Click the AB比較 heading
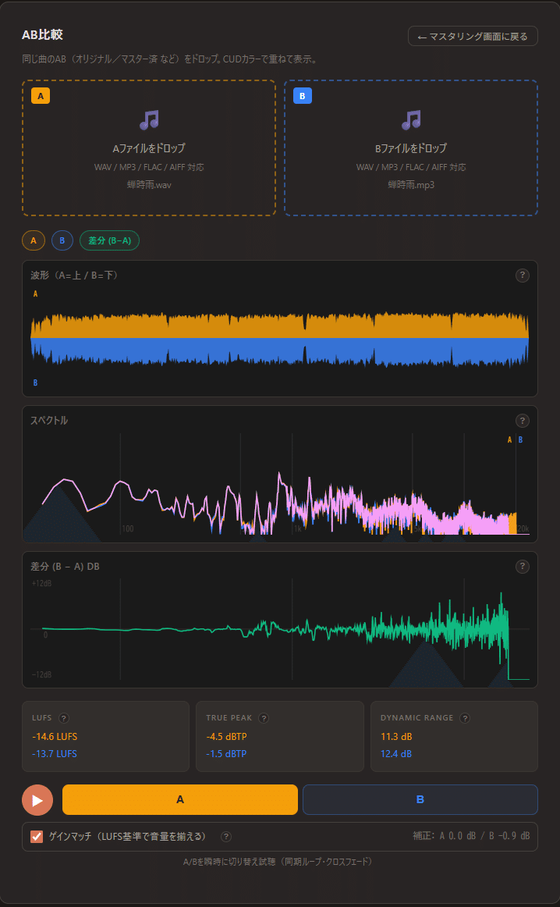560x907 pixels. pyautogui.click(x=42, y=34)
